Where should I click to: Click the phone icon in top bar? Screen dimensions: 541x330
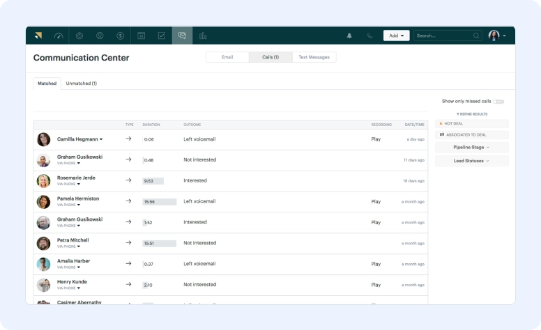coord(369,36)
